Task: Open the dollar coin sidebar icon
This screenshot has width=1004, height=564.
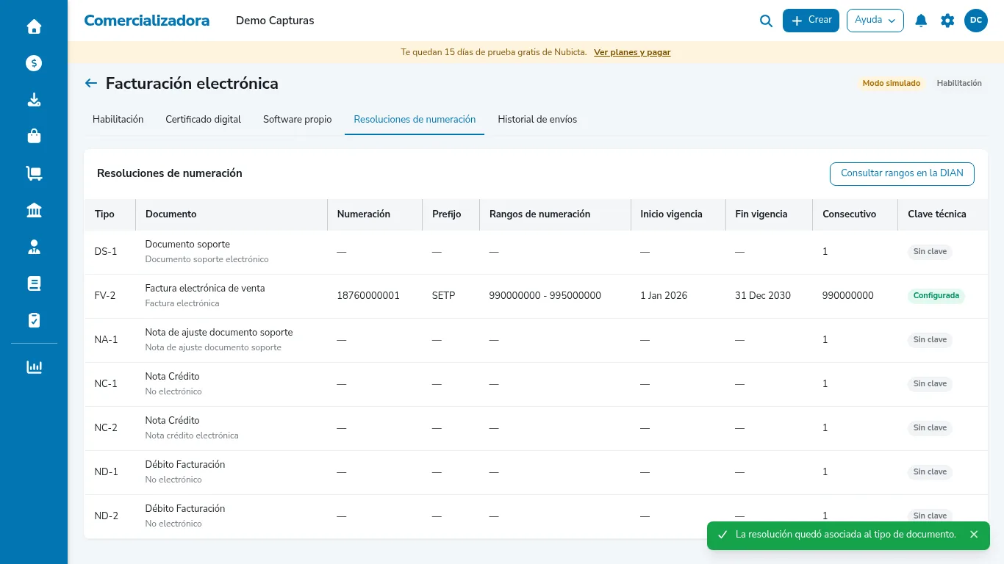Action: click(34, 63)
